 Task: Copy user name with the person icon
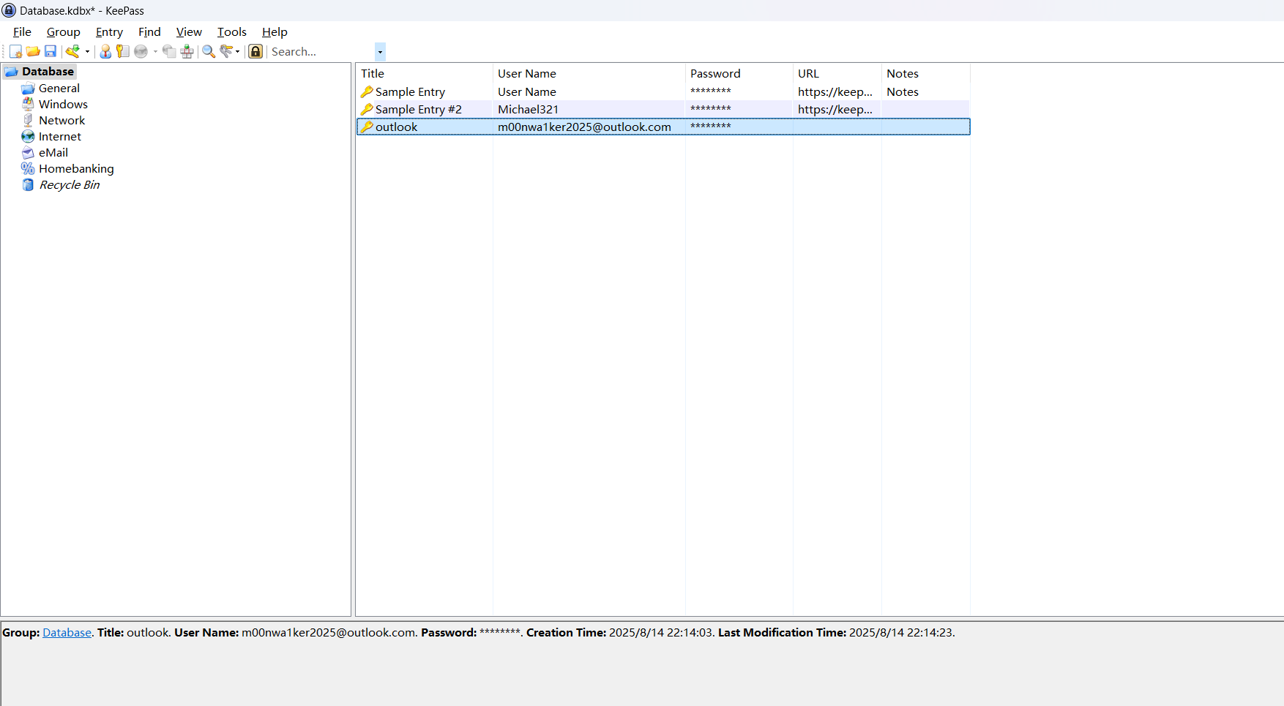click(105, 51)
